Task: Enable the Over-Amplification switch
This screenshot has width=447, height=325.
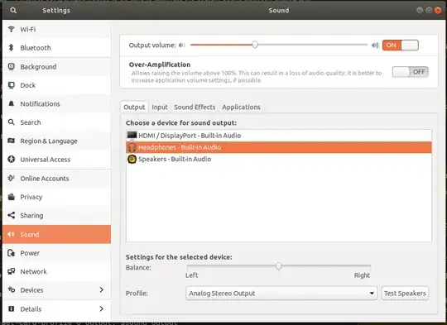Action: tap(411, 72)
